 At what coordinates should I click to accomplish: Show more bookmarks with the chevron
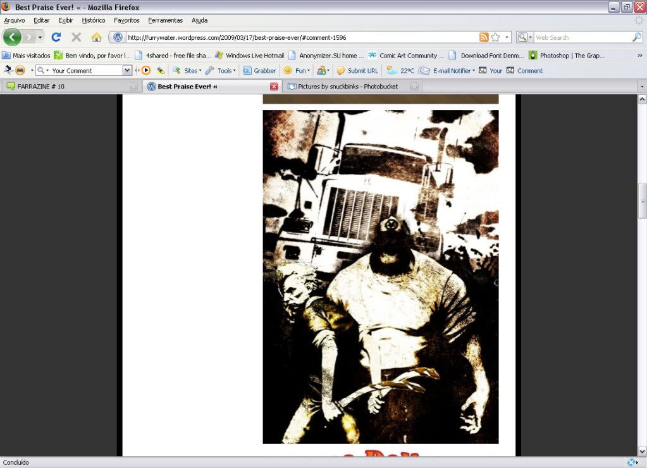click(639, 55)
